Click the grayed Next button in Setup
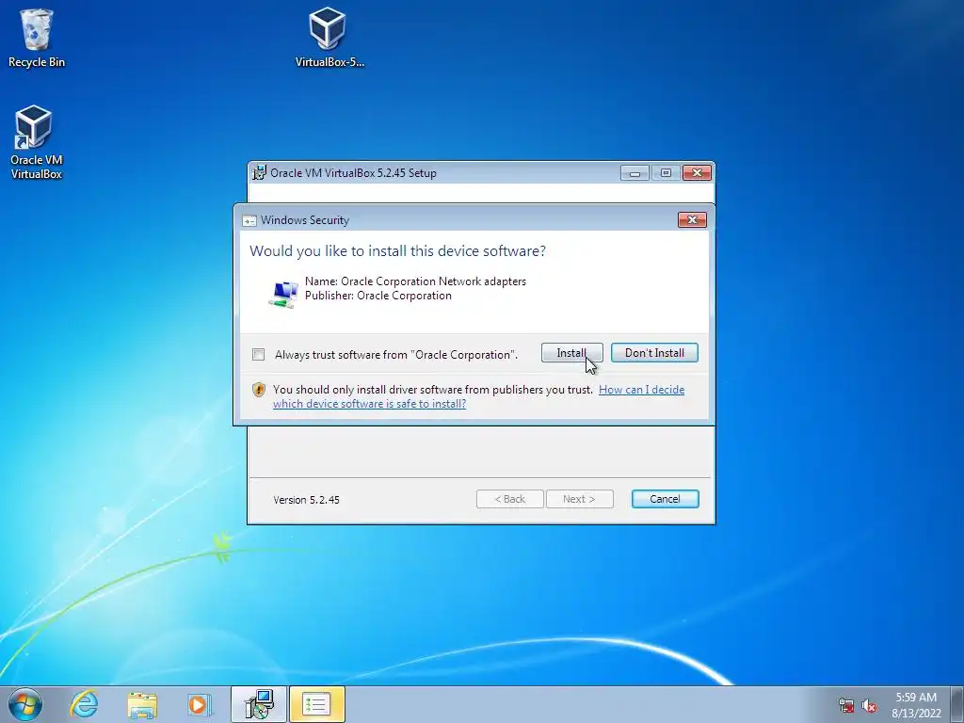The width and height of the screenshot is (964, 723). [x=579, y=499]
